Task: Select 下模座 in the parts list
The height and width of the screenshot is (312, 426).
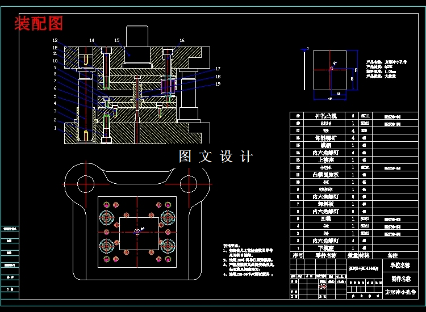Action: click(x=326, y=248)
